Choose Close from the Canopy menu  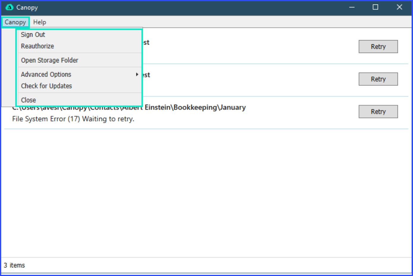[79, 100]
